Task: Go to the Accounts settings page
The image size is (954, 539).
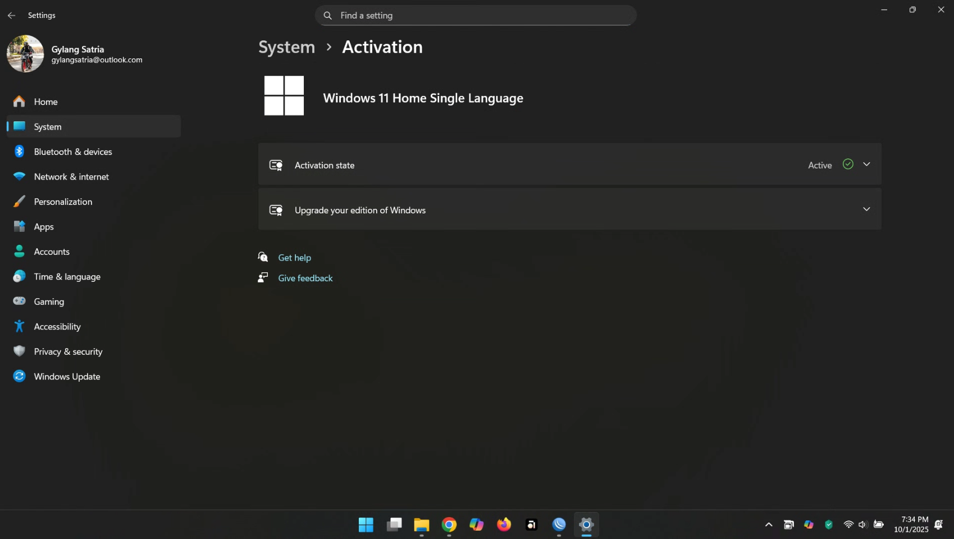Action: click(52, 252)
